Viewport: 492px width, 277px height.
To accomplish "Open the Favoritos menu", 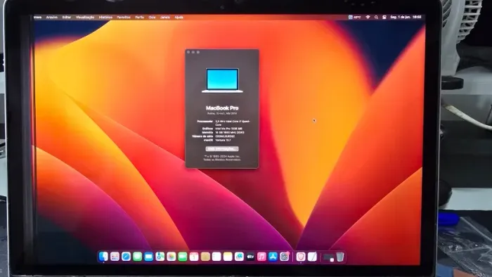I will coord(124,18).
